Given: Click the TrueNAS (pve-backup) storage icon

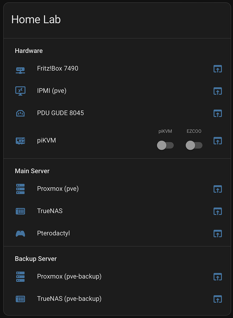Looking at the screenshot, I should click(x=20, y=299).
